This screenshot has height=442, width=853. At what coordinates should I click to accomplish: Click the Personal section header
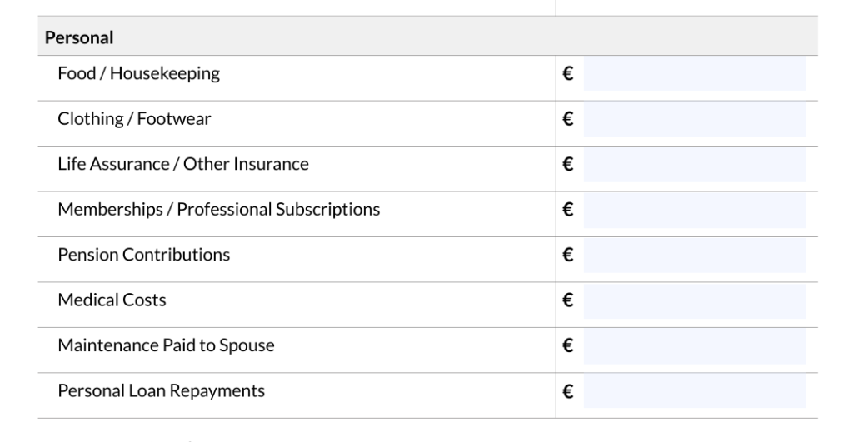pyautogui.click(x=79, y=37)
